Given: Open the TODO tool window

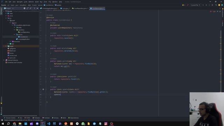Looking at the screenshot, I should (x=27, y=118).
